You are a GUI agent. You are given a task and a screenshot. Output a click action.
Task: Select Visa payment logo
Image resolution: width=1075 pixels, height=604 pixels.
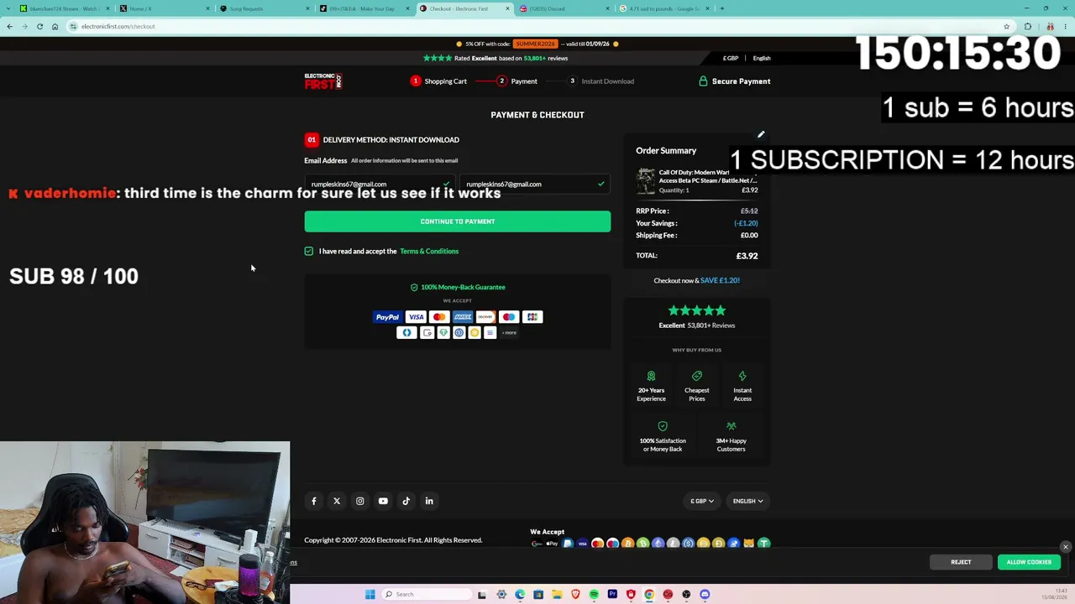point(416,317)
